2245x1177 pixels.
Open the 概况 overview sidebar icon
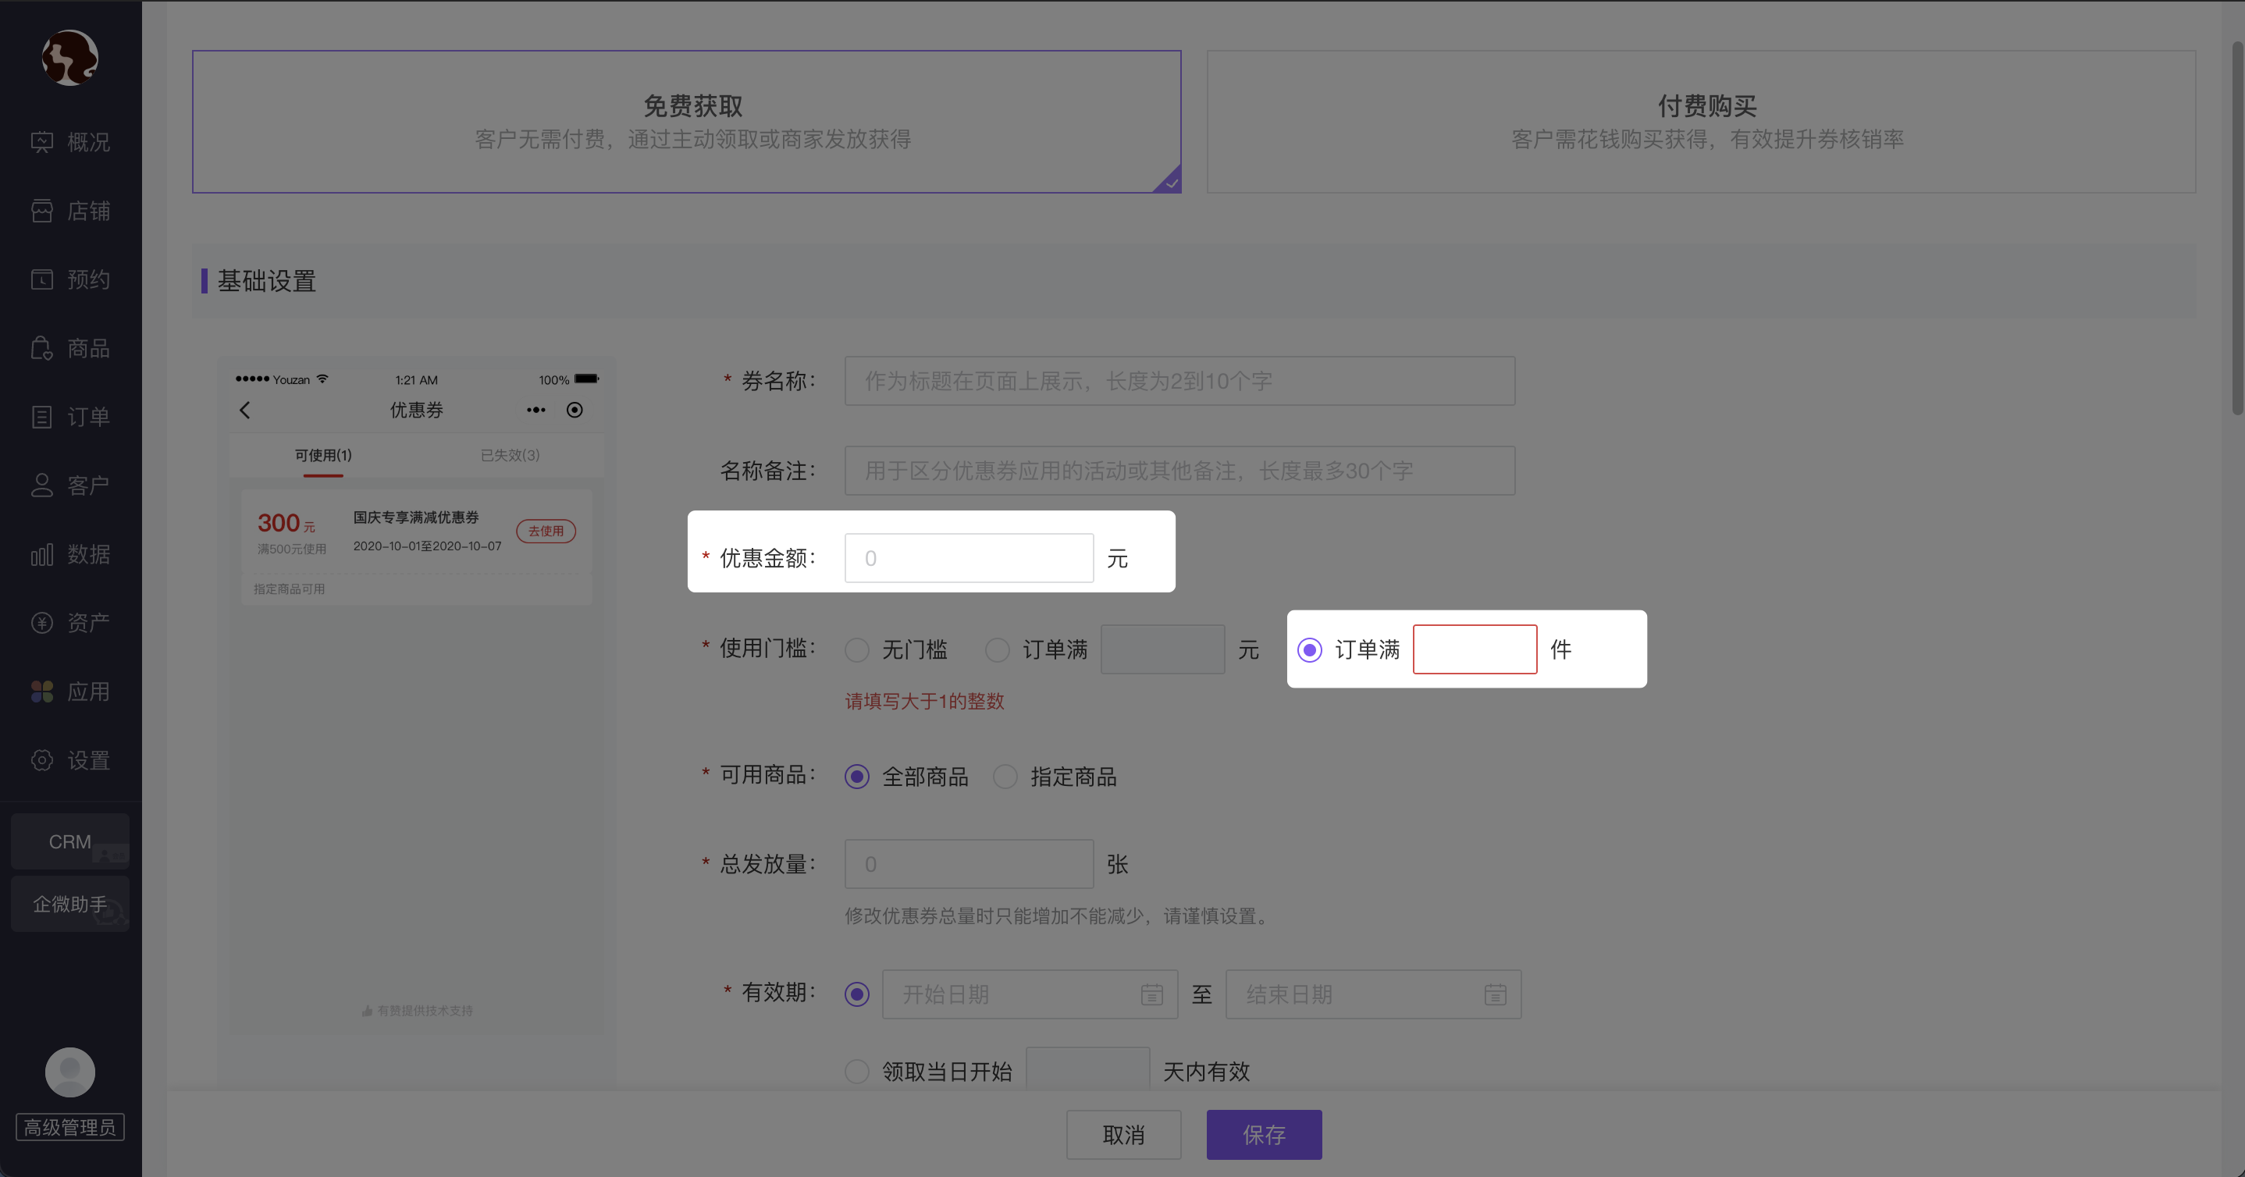[42, 141]
